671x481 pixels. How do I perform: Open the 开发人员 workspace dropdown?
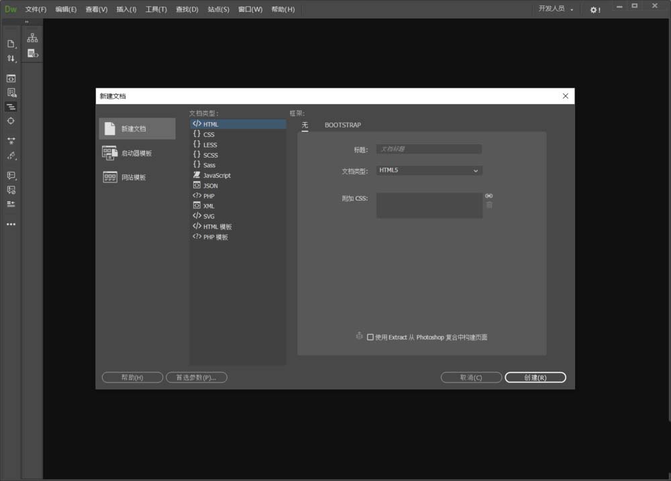[x=556, y=9]
